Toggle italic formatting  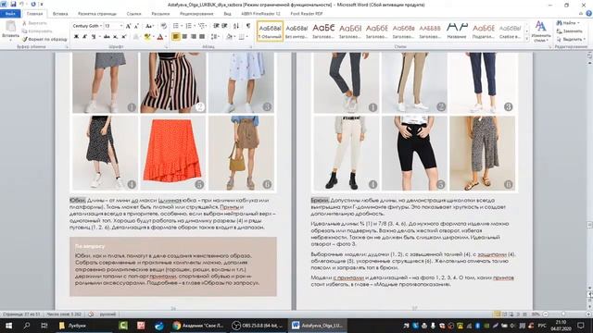click(x=84, y=37)
